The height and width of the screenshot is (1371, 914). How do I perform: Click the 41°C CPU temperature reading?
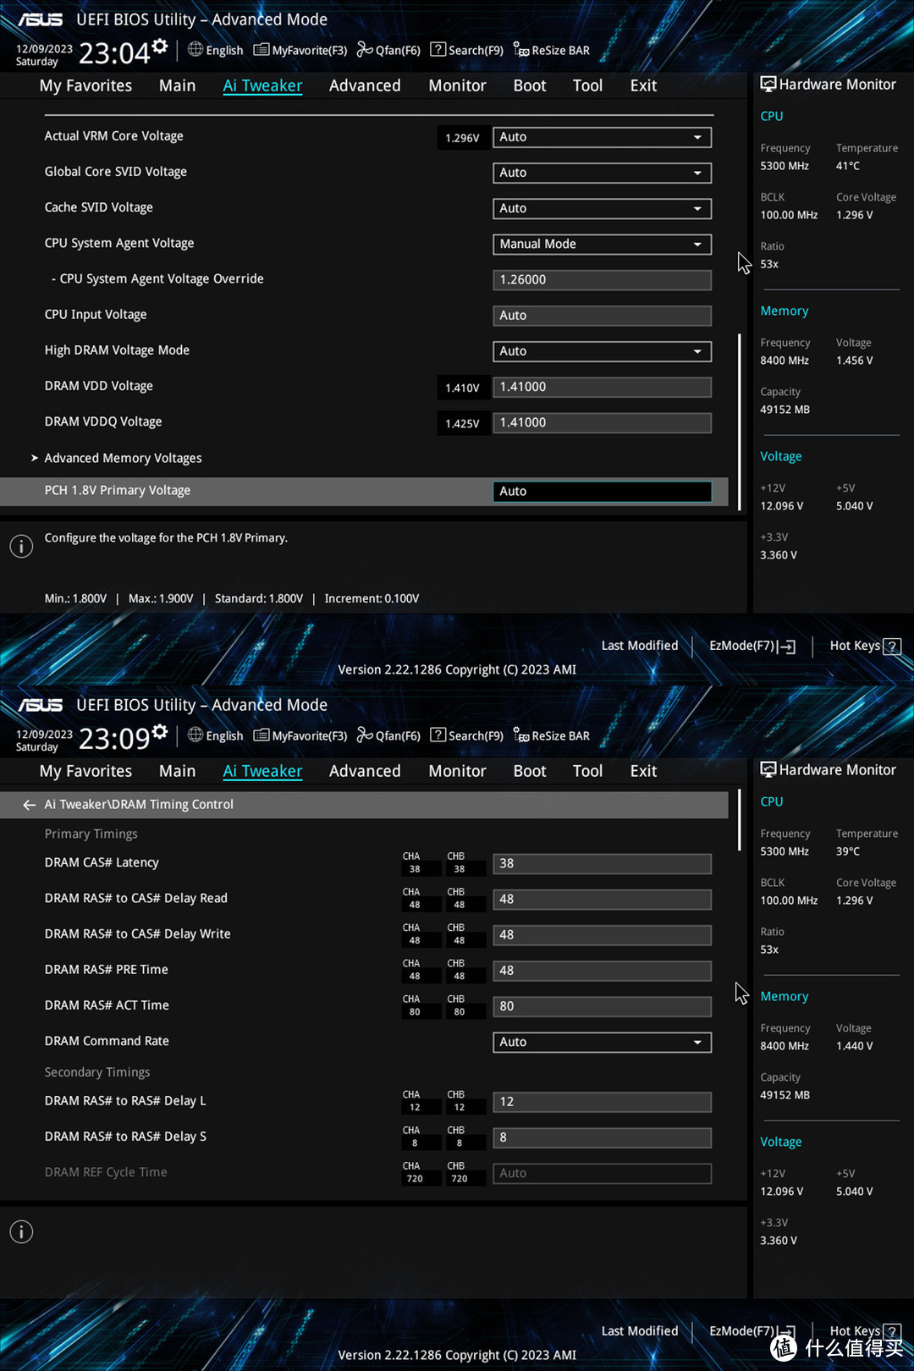[848, 166]
